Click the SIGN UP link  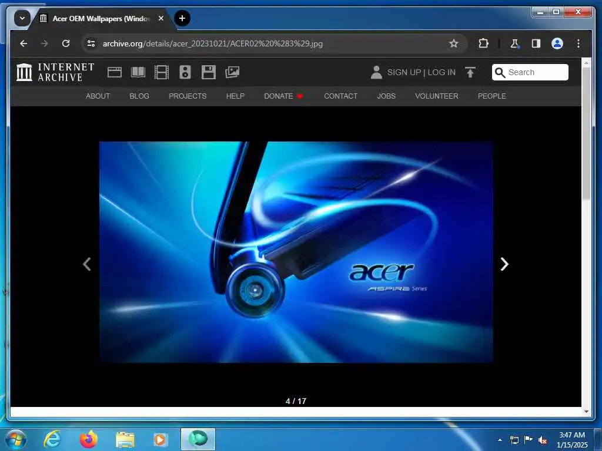click(404, 72)
